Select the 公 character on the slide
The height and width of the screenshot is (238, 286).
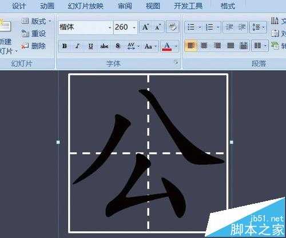pyautogui.click(x=149, y=154)
